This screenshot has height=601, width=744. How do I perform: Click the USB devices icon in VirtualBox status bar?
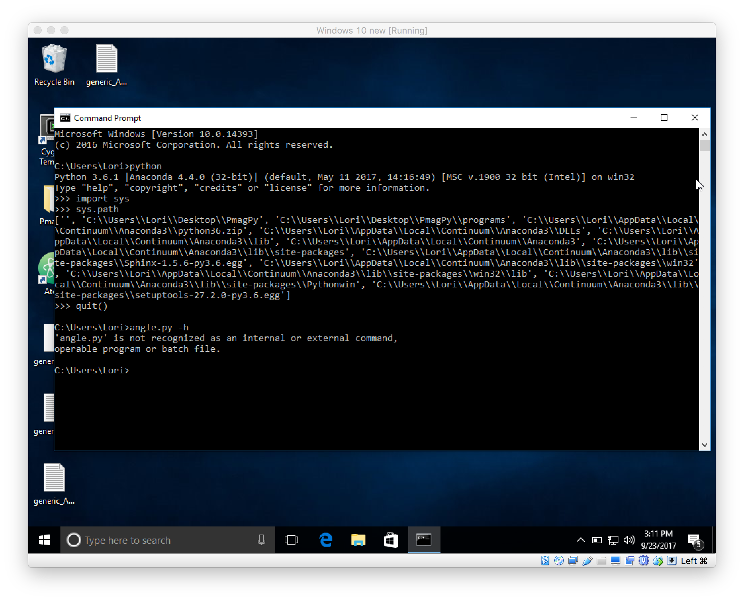587,560
